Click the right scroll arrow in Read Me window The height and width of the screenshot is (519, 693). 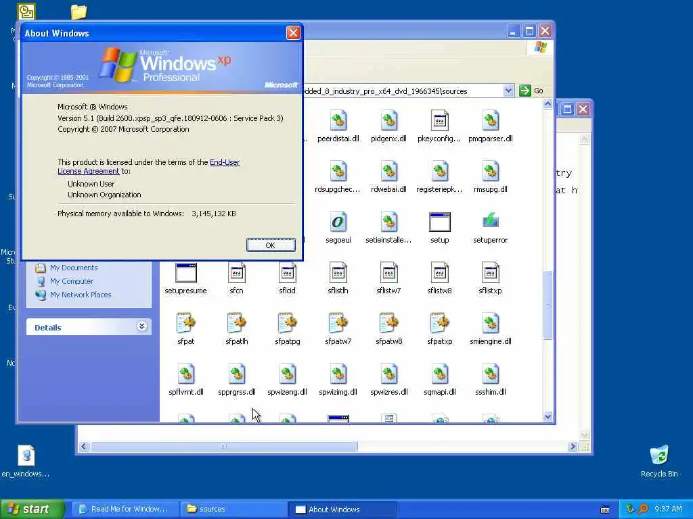[x=573, y=447]
